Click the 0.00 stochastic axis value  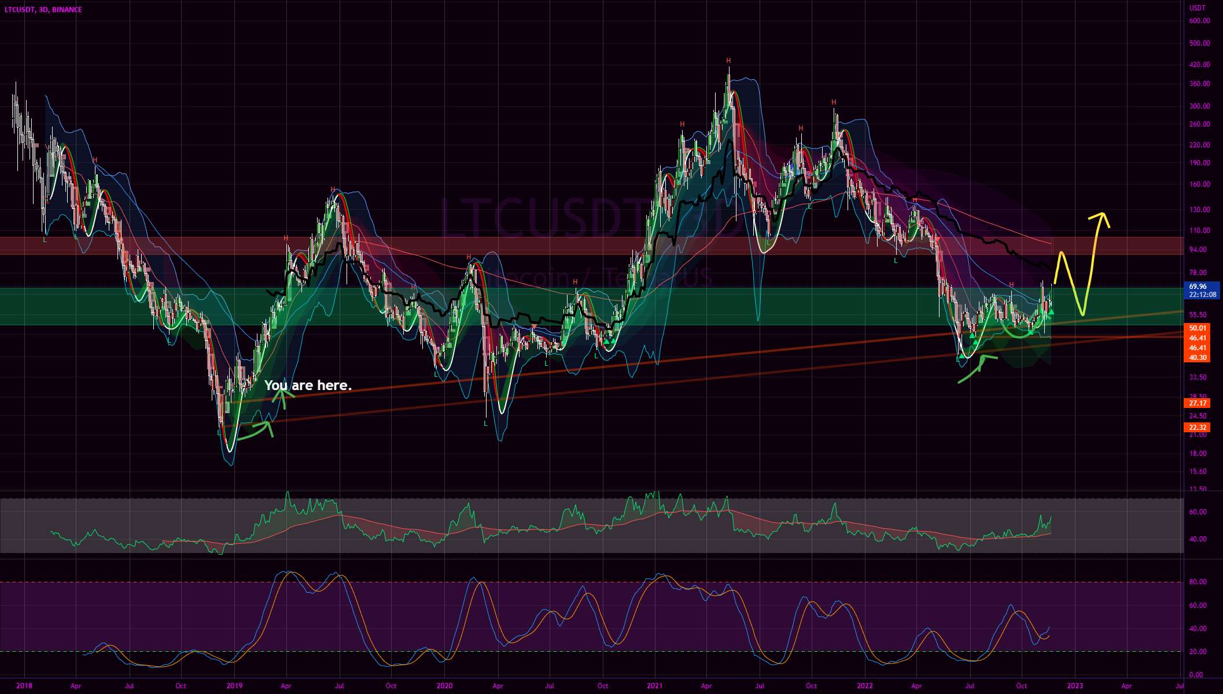[x=1196, y=675]
